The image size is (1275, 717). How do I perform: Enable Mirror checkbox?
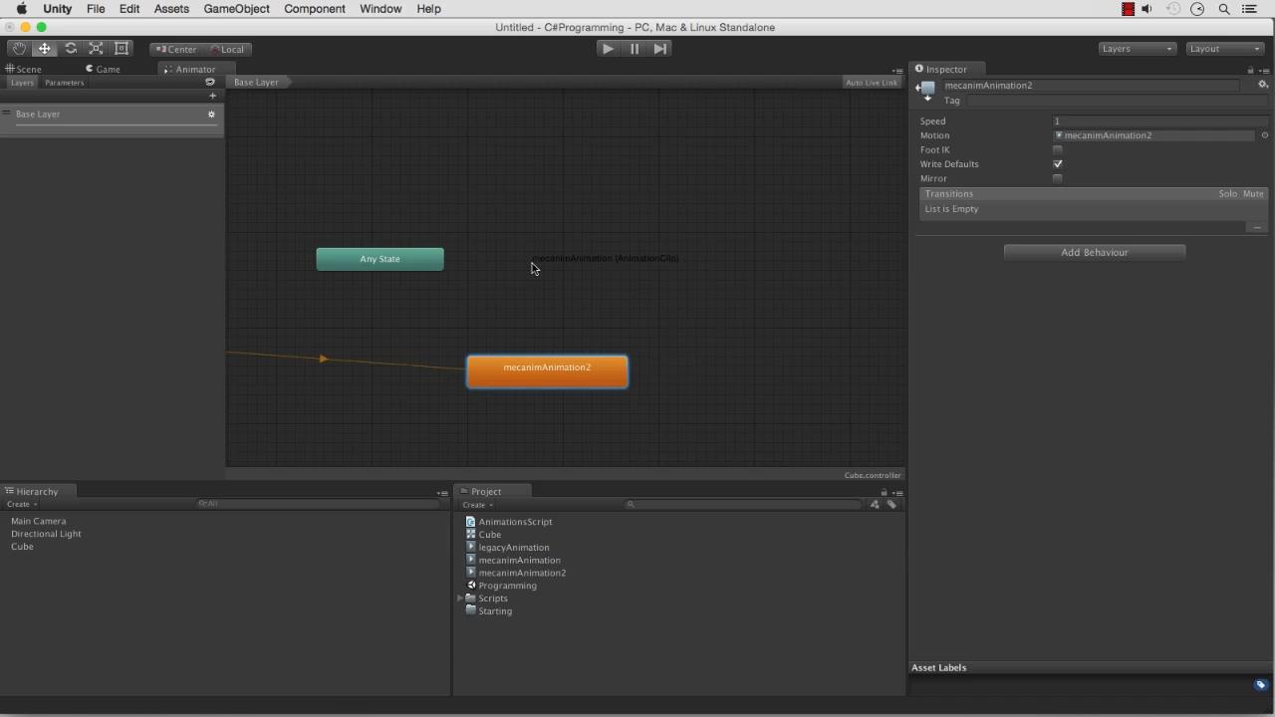(x=1058, y=179)
